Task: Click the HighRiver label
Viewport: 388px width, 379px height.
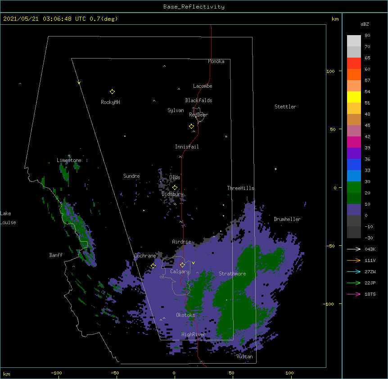Action: pyautogui.click(x=194, y=334)
